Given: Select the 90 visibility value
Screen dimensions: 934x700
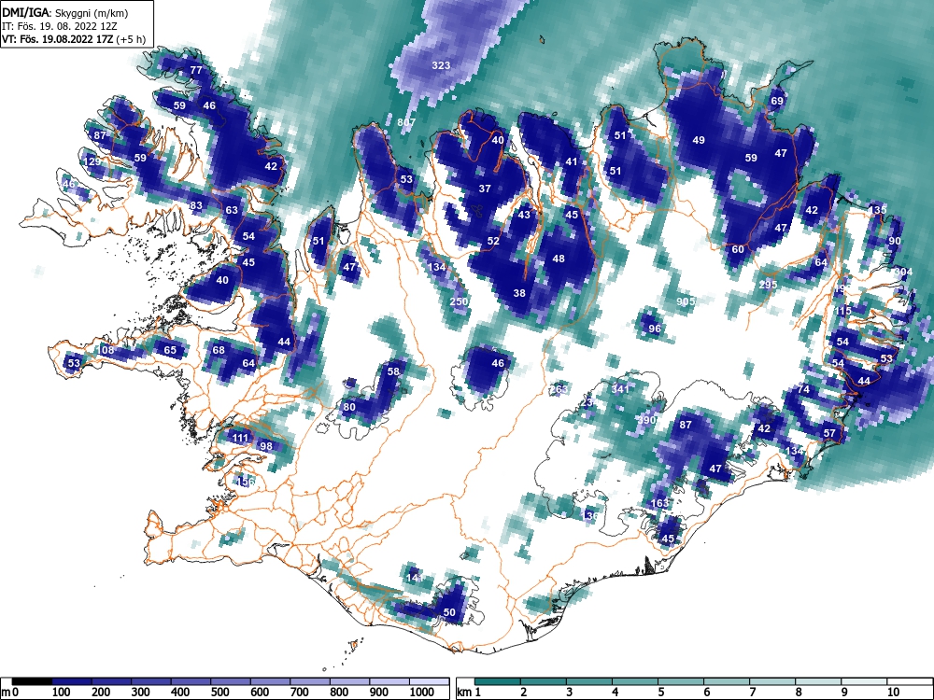Looking at the screenshot, I should coord(895,241).
